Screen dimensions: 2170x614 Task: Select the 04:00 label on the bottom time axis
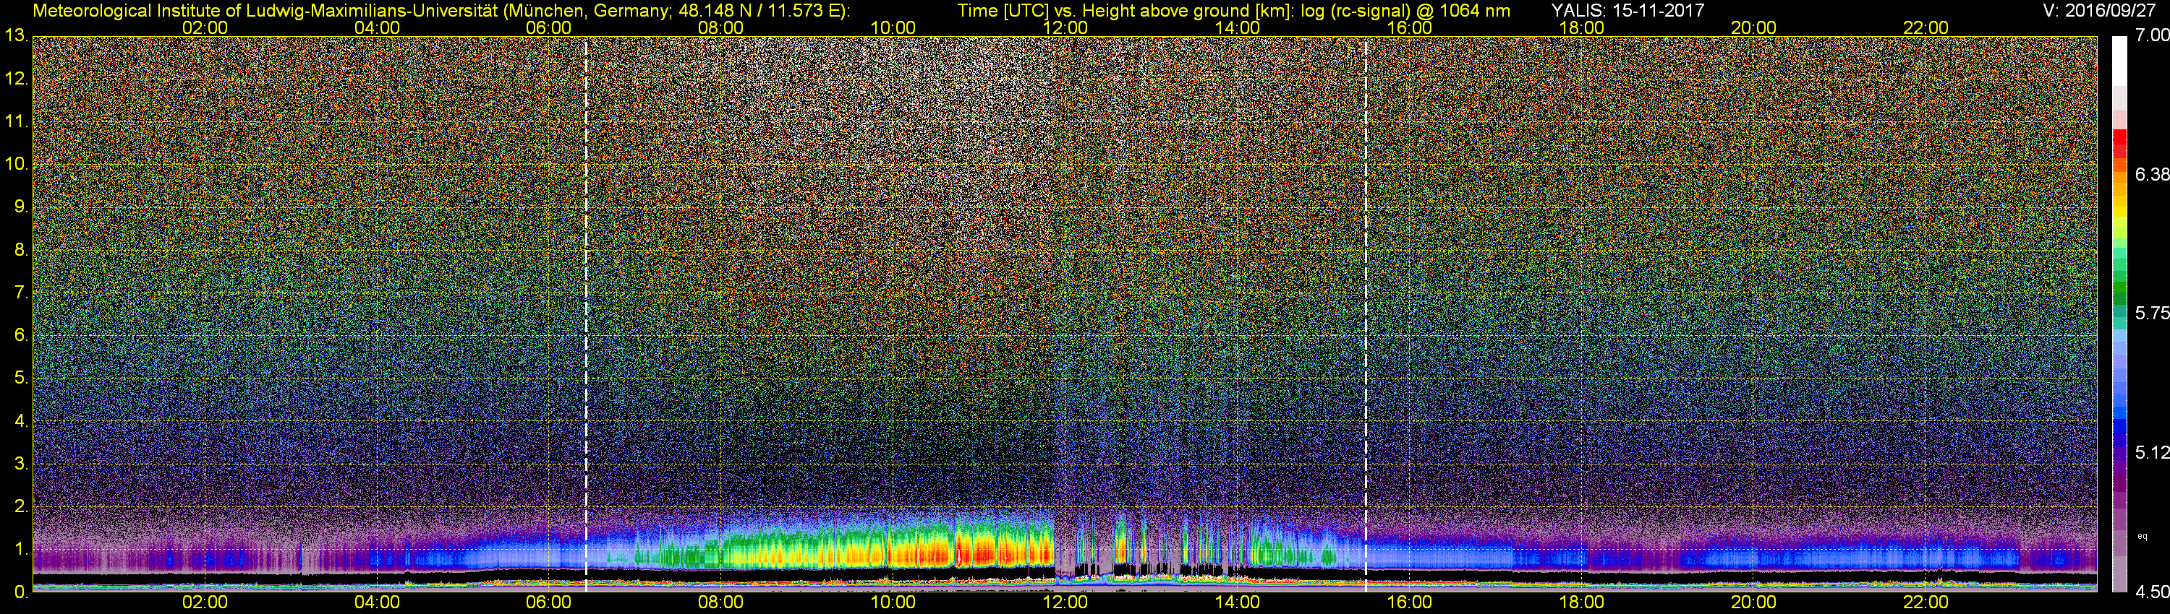click(377, 602)
